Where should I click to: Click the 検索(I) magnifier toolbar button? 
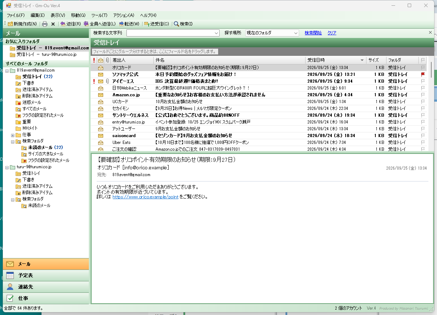(x=183, y=24)
